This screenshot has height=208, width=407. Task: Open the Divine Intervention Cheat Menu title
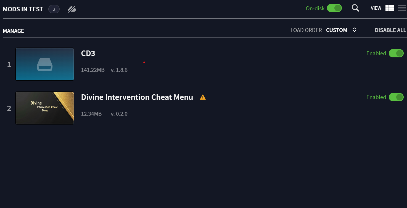pos(137,97)
